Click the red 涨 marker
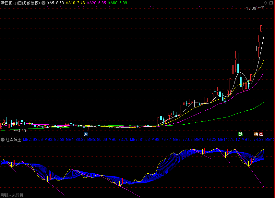The width and height of the screenshot is (275, 198). 261,134
